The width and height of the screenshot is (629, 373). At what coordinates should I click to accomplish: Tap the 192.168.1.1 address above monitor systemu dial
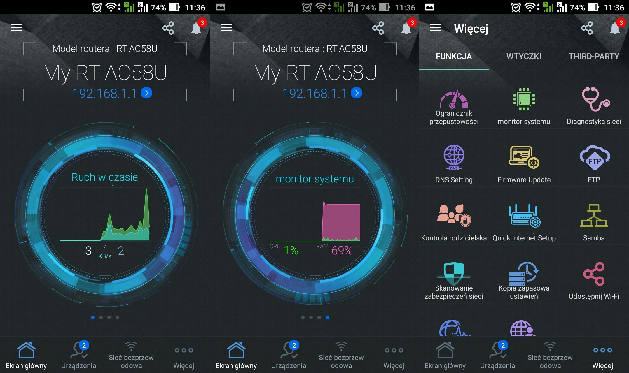coord(314,94)
